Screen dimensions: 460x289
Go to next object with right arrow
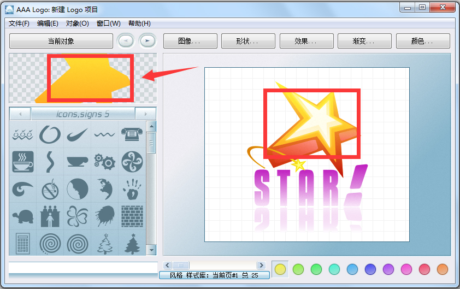147,41
